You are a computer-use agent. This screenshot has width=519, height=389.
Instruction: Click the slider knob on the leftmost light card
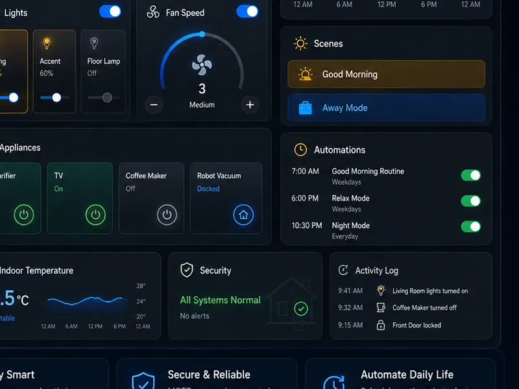(14, 98)
